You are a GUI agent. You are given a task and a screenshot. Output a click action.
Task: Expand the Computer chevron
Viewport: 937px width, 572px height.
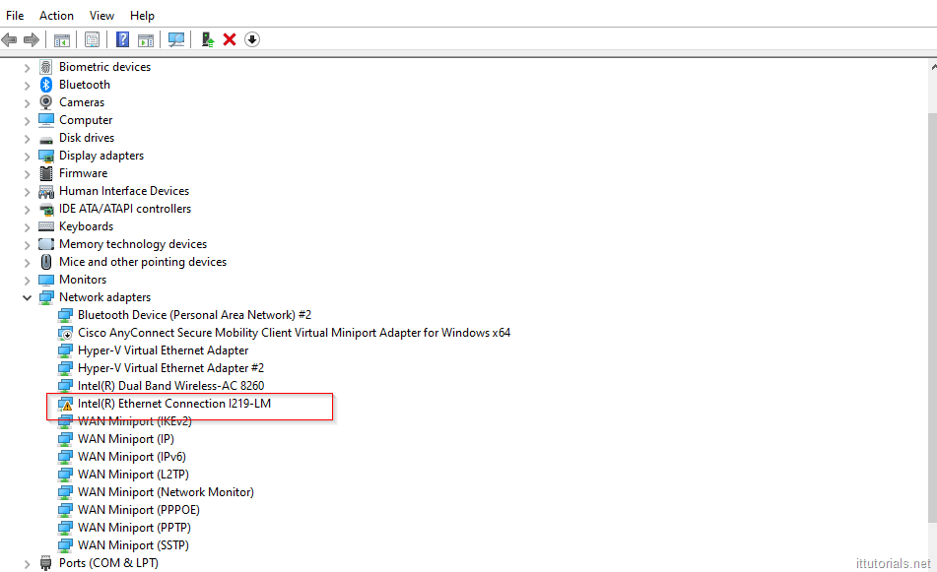point(27,121)
